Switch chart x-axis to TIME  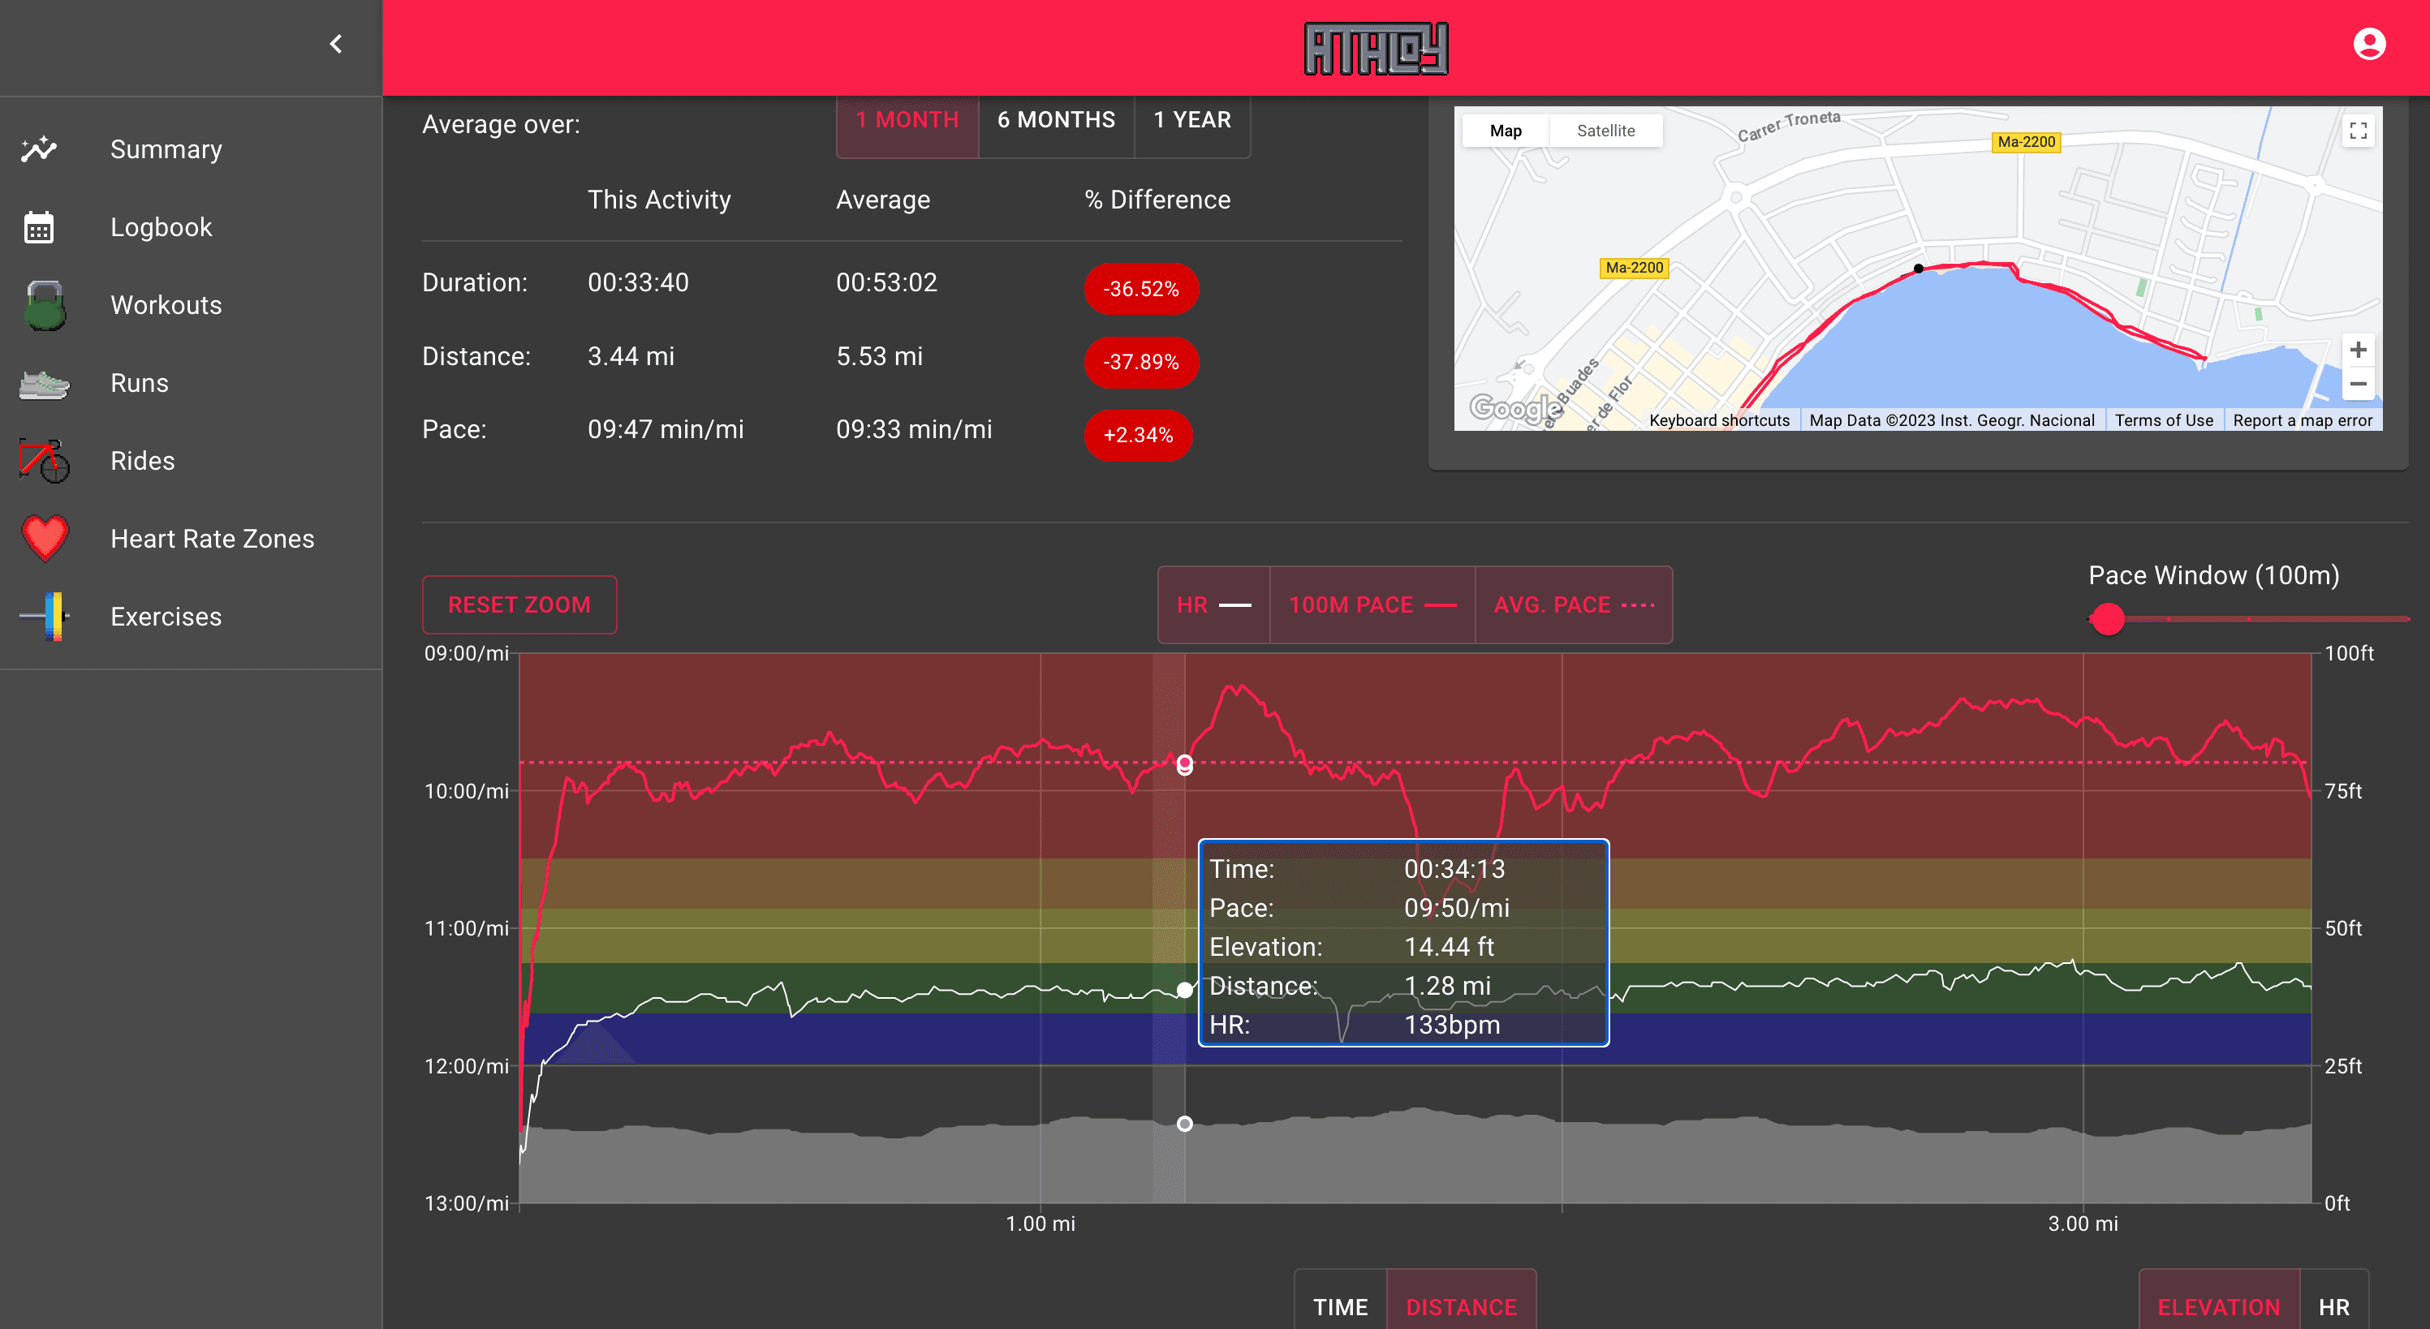click(1339, 1306)
